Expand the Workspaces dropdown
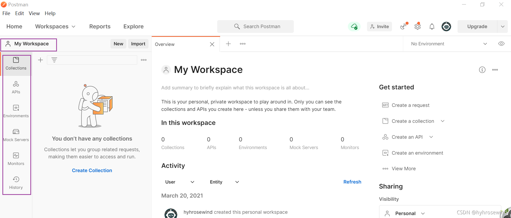Image resolution: width=511 pixels, height=218 pixels. [x=55, y=27]
